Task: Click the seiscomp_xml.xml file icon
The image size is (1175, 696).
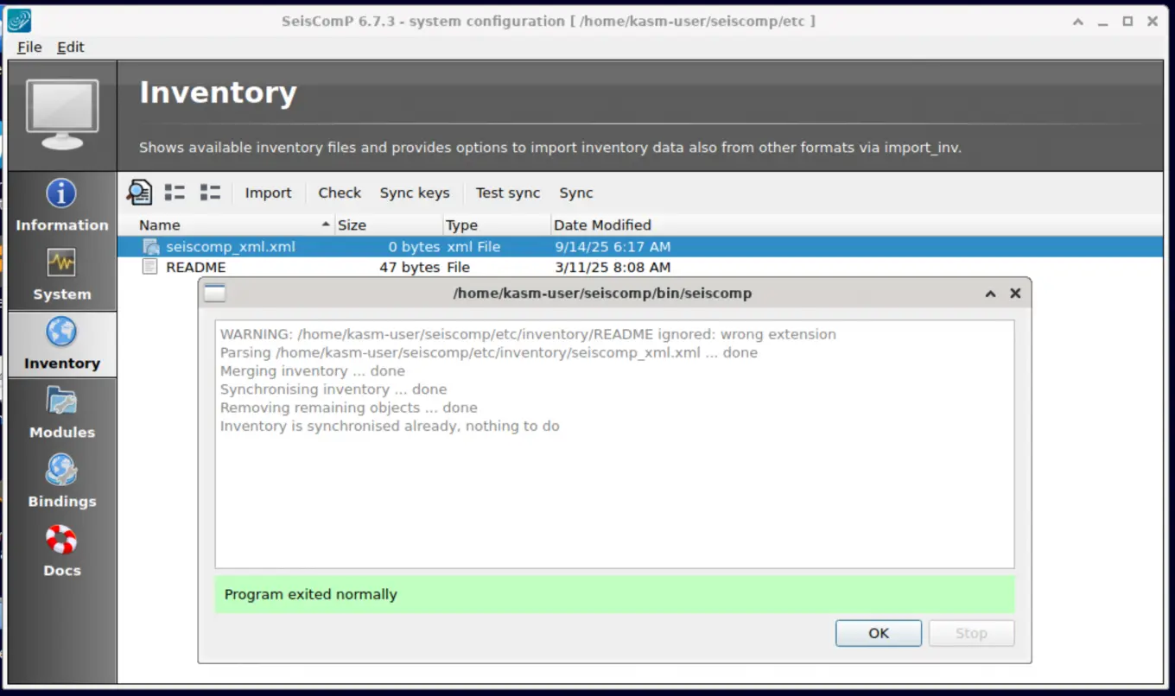Action: coord(151,247)
